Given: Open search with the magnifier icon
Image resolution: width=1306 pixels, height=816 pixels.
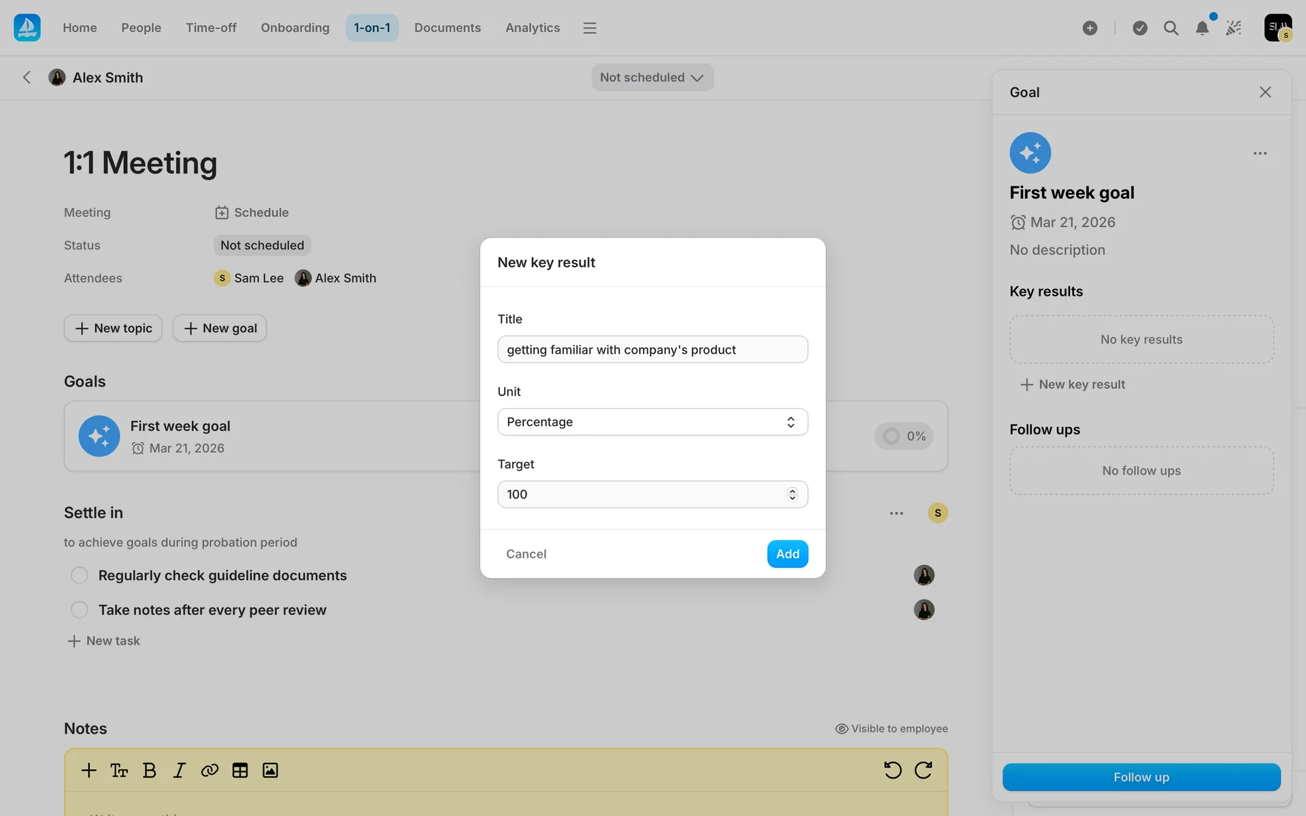Looking at the screenshot, I should click(x=1171, y=28).
